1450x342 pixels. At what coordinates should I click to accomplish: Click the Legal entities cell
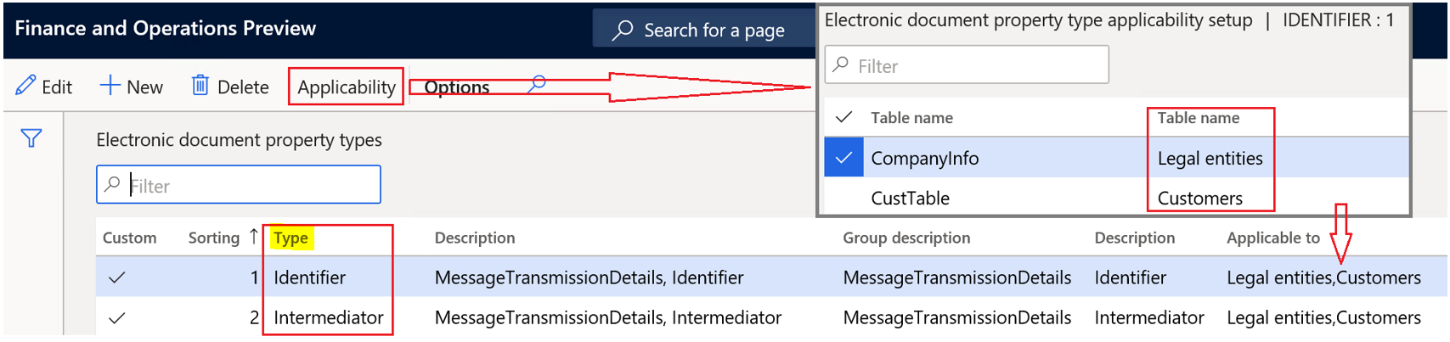(1210, 158)
